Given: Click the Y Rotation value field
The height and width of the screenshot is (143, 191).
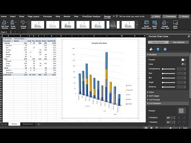Looking at the screenshot, I should coord(170,122).
